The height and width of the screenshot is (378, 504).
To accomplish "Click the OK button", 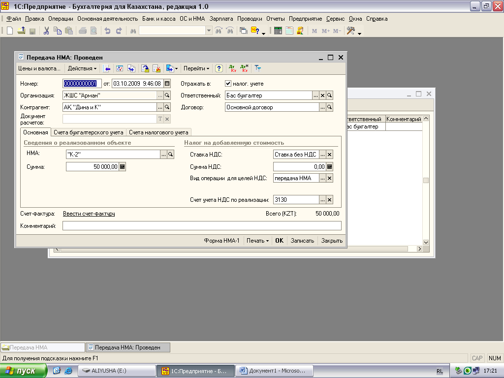I will (280, 241).
